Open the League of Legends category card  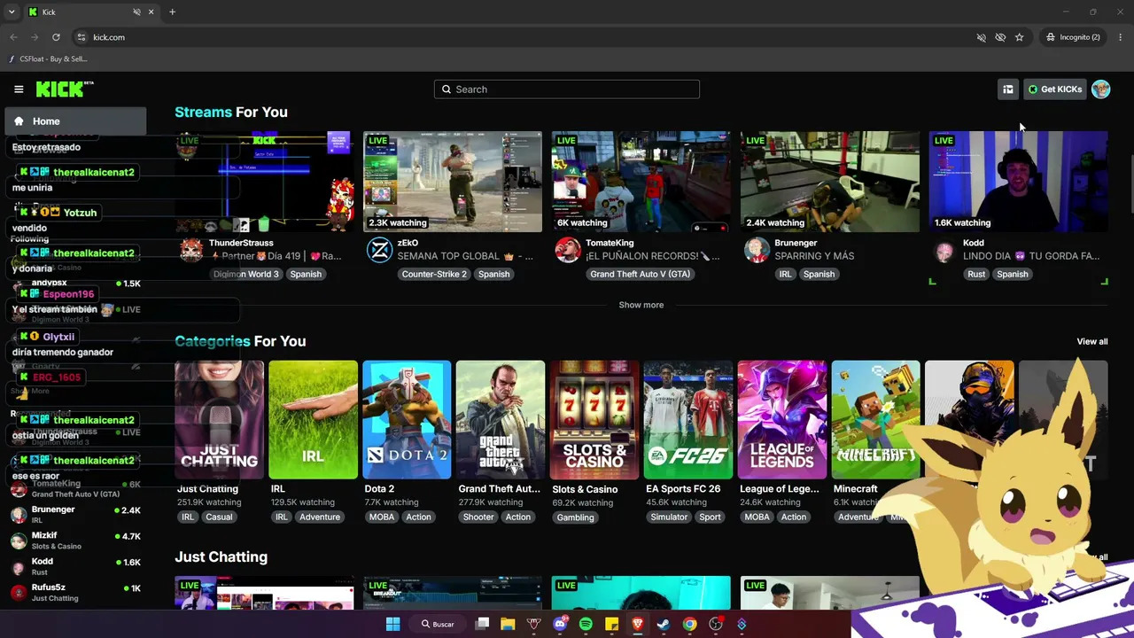pyautogui.click(x=782, y=419)
